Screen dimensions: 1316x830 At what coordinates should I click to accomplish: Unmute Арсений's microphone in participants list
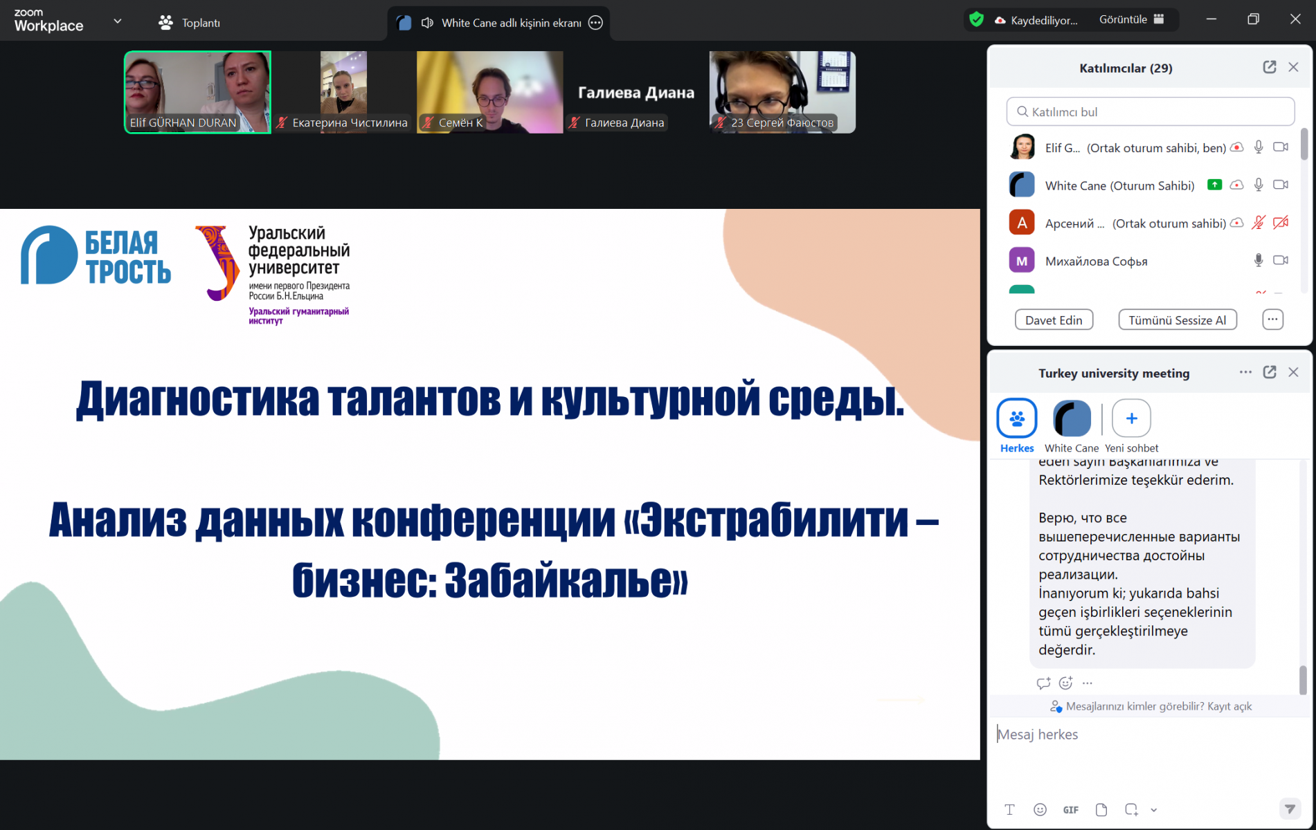pos(1258,223)
